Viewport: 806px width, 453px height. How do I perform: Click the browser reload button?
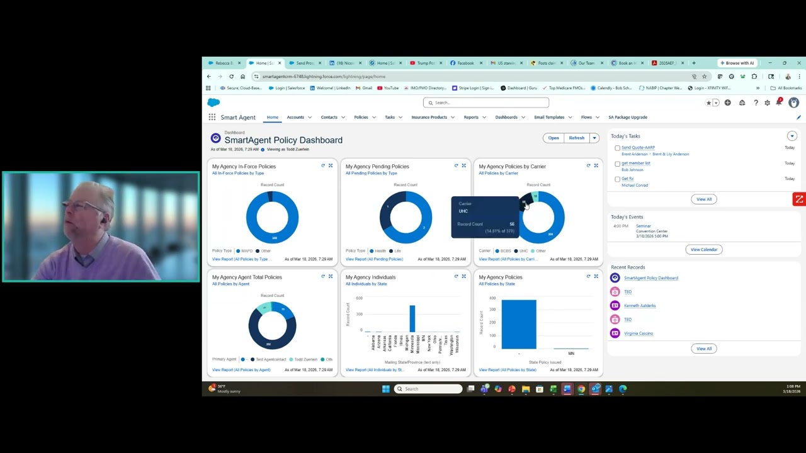point(231,77)
